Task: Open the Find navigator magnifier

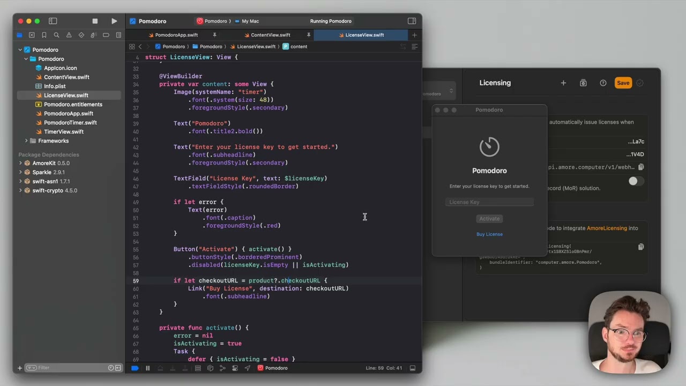Action: (56, 35)
